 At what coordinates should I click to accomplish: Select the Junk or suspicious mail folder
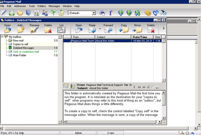click(x=26, y=51)
